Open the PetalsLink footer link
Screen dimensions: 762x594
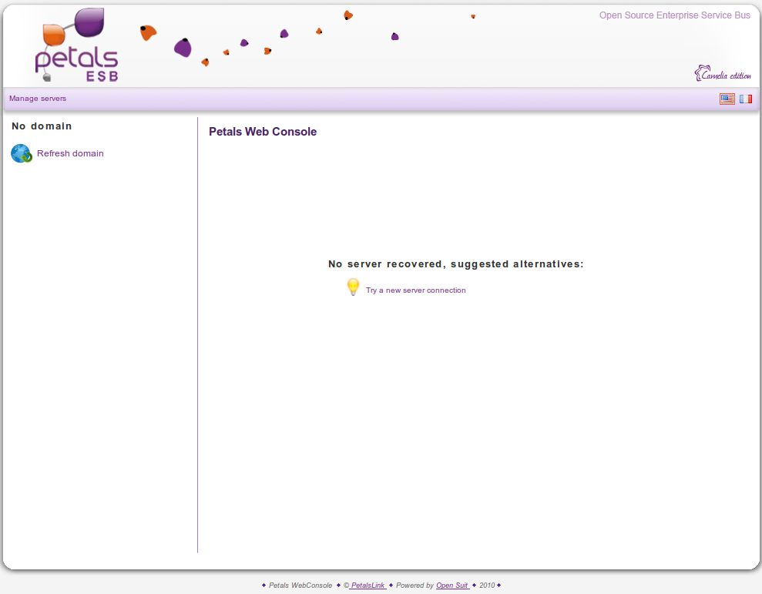pyautogui.click(x=368, y=586)
